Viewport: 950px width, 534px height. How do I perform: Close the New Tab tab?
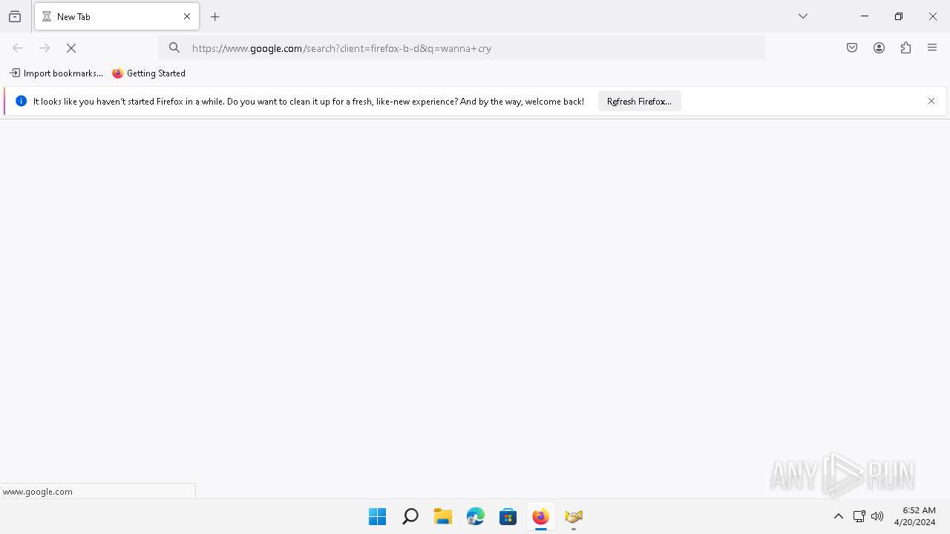(187, 16)
